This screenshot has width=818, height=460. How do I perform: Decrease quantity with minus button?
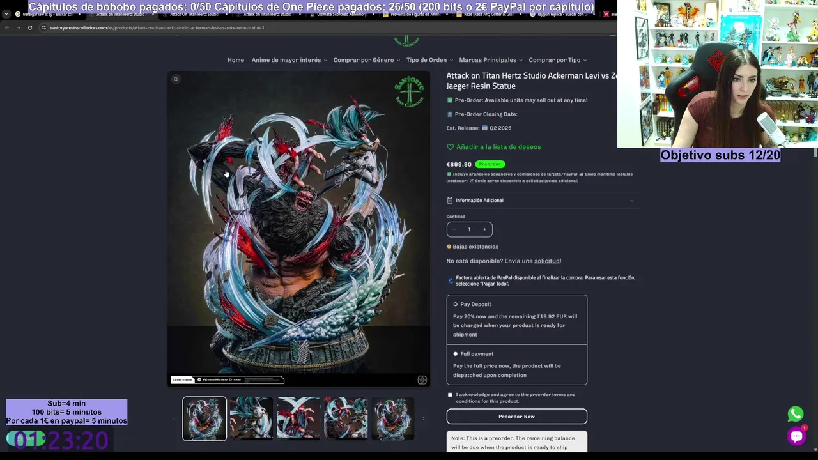[x=454, y=229]
